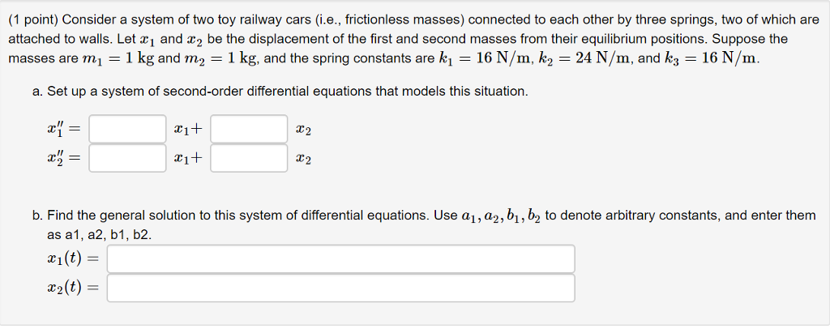This screenshot has width=830, height=329.
Task: Focus the x2(t) general solution answer box
Action: point(340,288)
